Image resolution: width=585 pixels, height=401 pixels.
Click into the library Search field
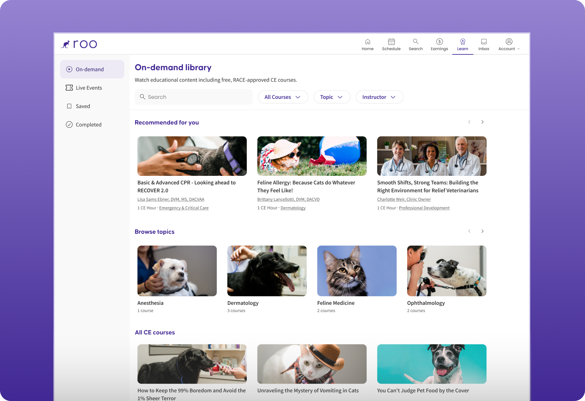(194, 97)
